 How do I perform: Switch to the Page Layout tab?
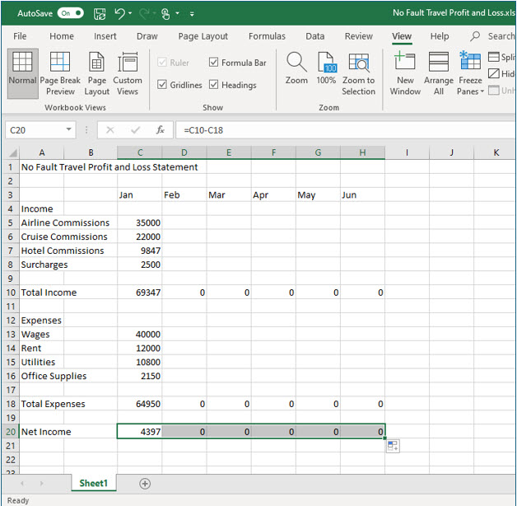(203, 36)
